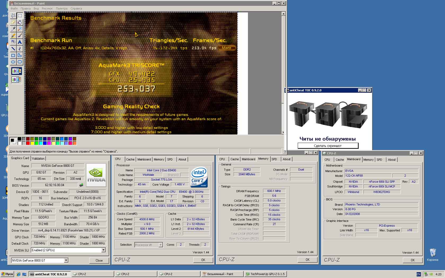Click the EVGA manufacturer value
This screenshot has width=445, height=278.
(381, 171)
